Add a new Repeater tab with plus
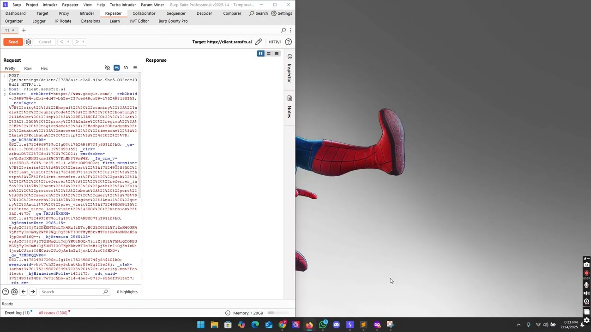This screenshot has width=591, height=332. click(24, 30)
